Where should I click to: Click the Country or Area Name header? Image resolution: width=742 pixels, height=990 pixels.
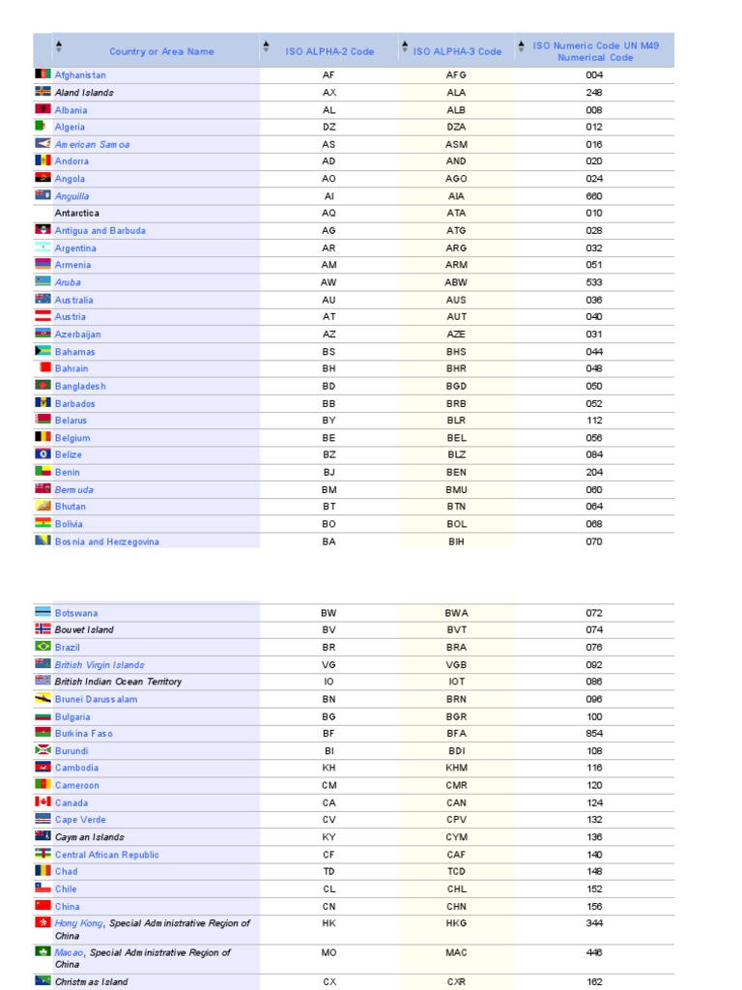pos(161,51)
